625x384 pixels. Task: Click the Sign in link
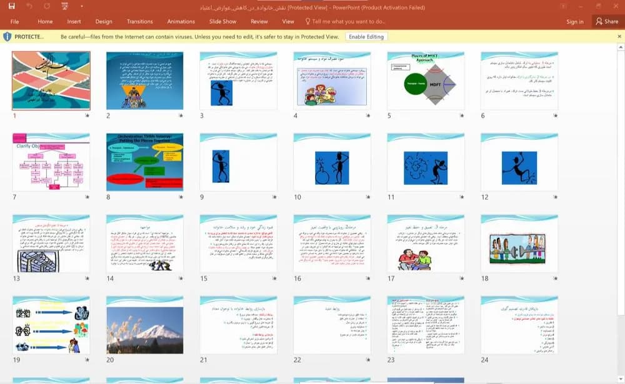point(575,22)
